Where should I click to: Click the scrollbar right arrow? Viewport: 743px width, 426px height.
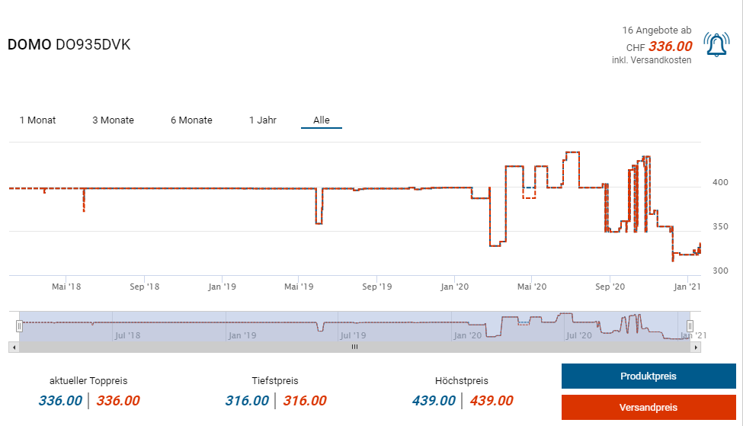coord(697,347)
